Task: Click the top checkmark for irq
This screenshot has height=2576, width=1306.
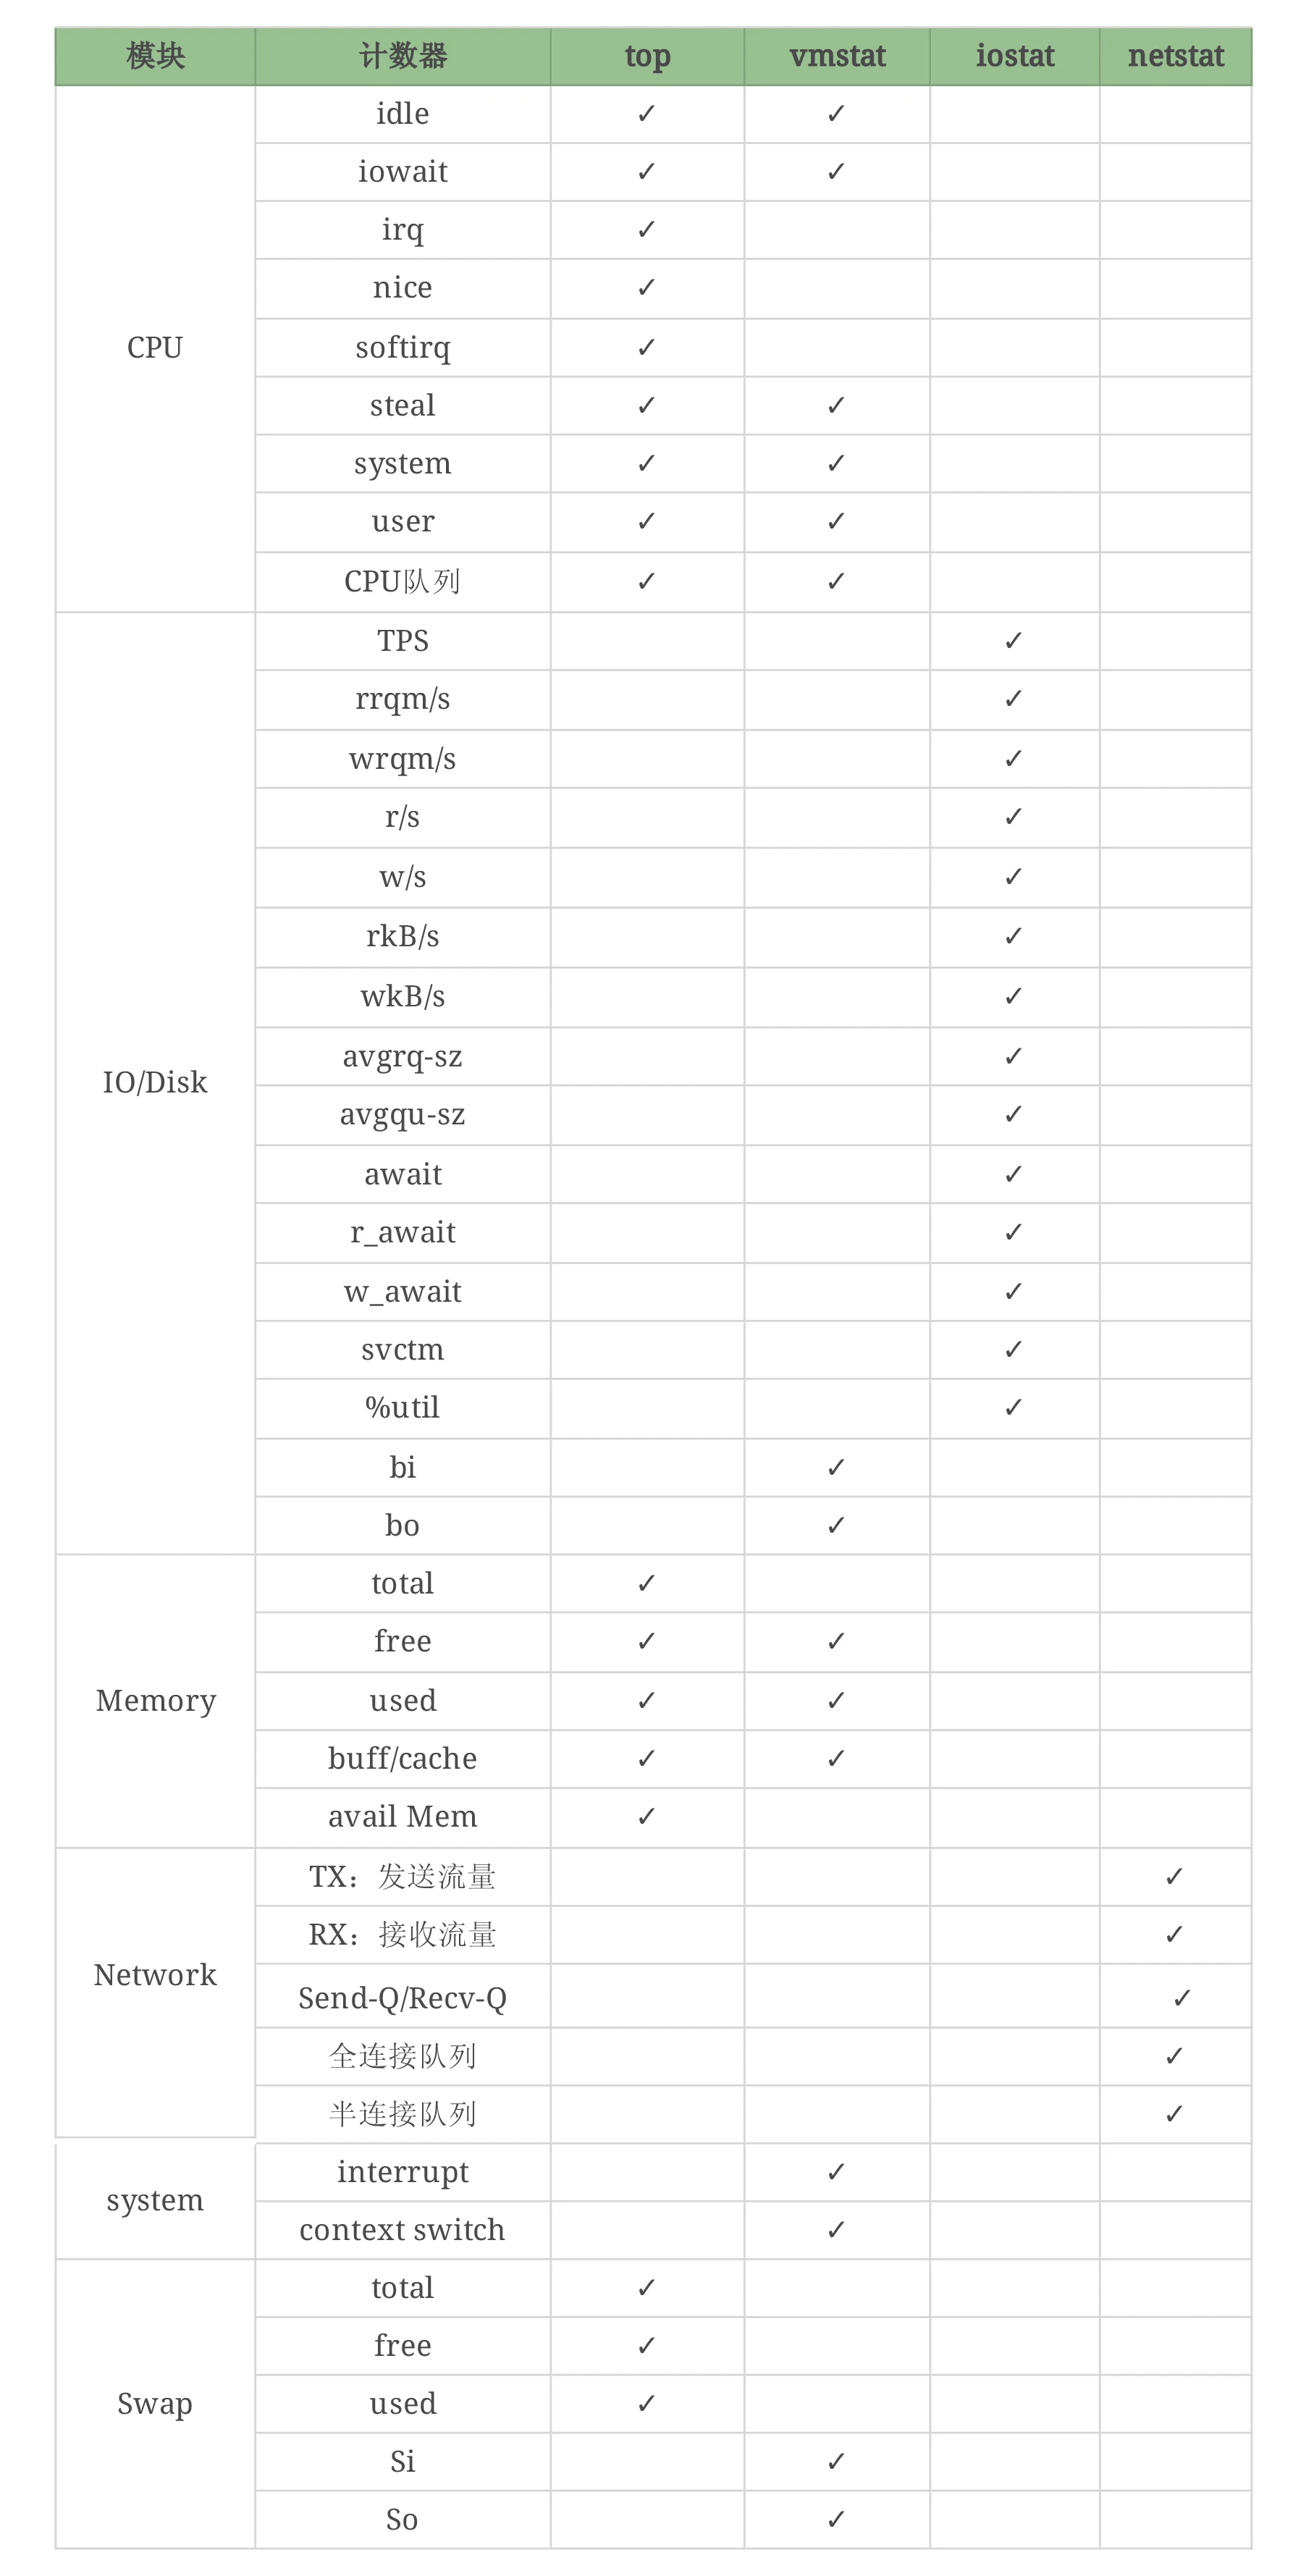Action: tap(646, 230)
